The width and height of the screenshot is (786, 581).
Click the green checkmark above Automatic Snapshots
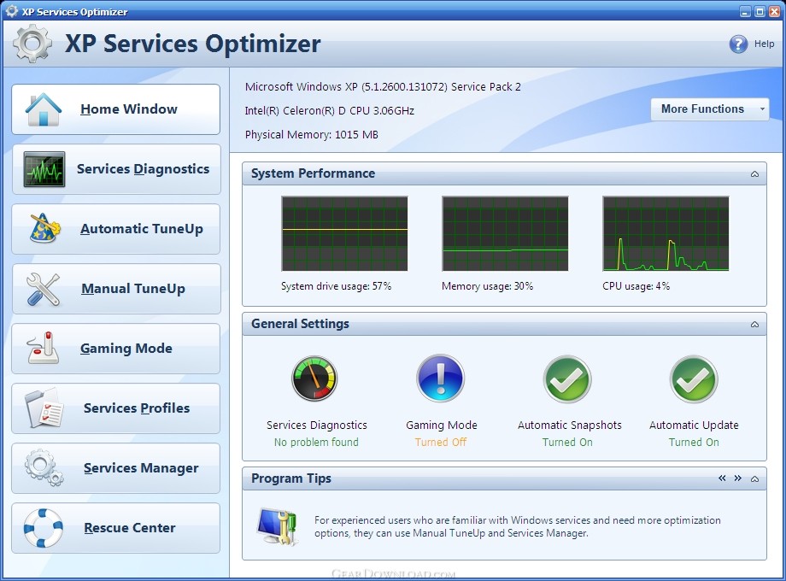567,379
